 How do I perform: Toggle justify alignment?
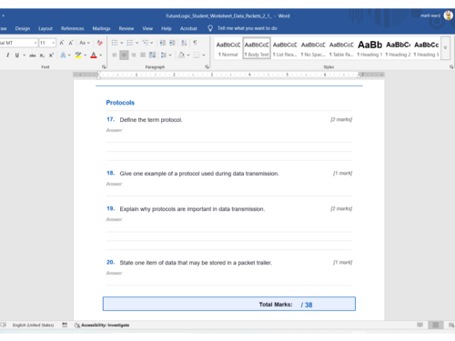pos(143,55)
